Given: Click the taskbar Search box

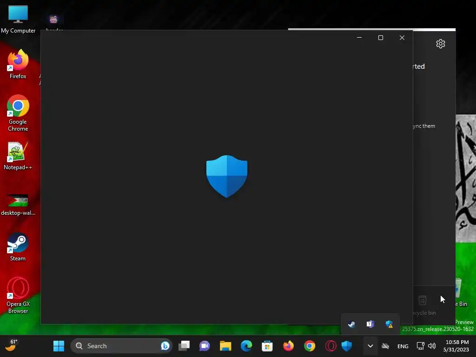Looking at the screenshot, I should pos(121,346).
